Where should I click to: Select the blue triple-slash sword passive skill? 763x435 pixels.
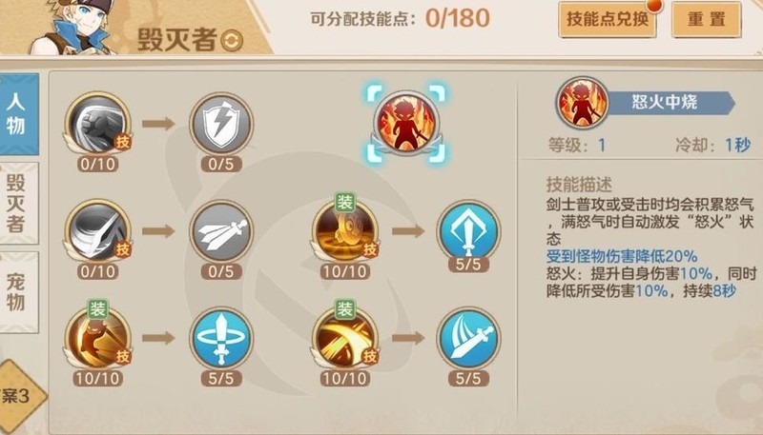468,339
